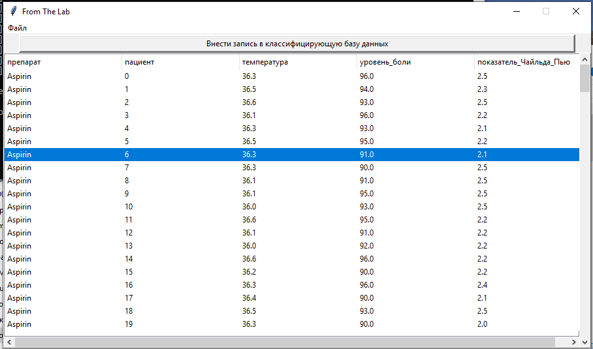Click Внести запись в классифицирующую базу данных button
Viewport: 593px width, 349px height.
click(x=297, y=44)
